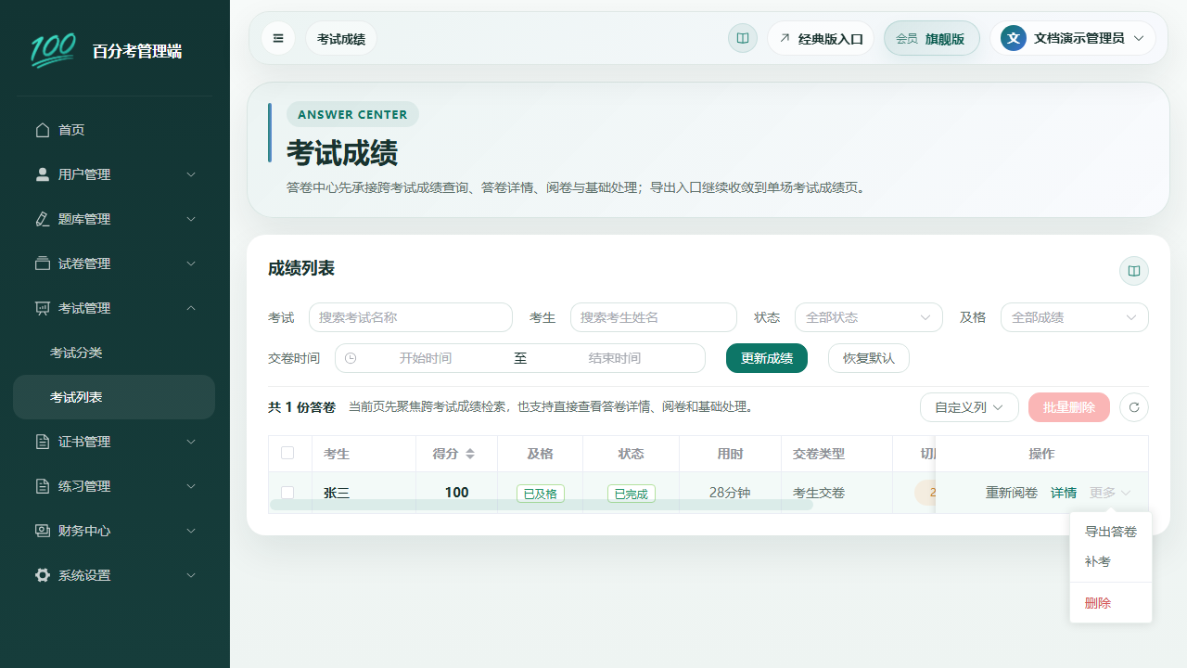Image resolution: width=1187 pixels, height=668 pixels.
Task: Open 考试列表 submenu item
Action: tap(114, 397)
